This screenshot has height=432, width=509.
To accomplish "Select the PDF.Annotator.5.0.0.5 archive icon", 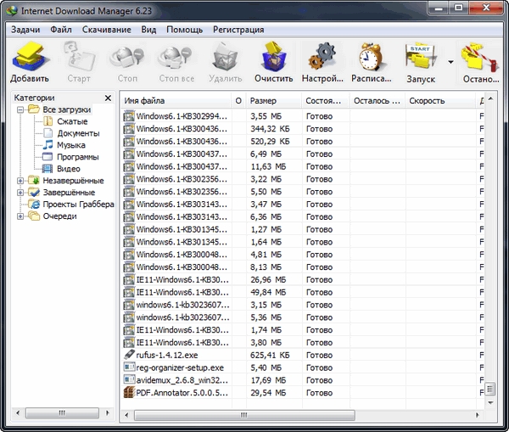I will pyautogui.click(x=129, y=392).
